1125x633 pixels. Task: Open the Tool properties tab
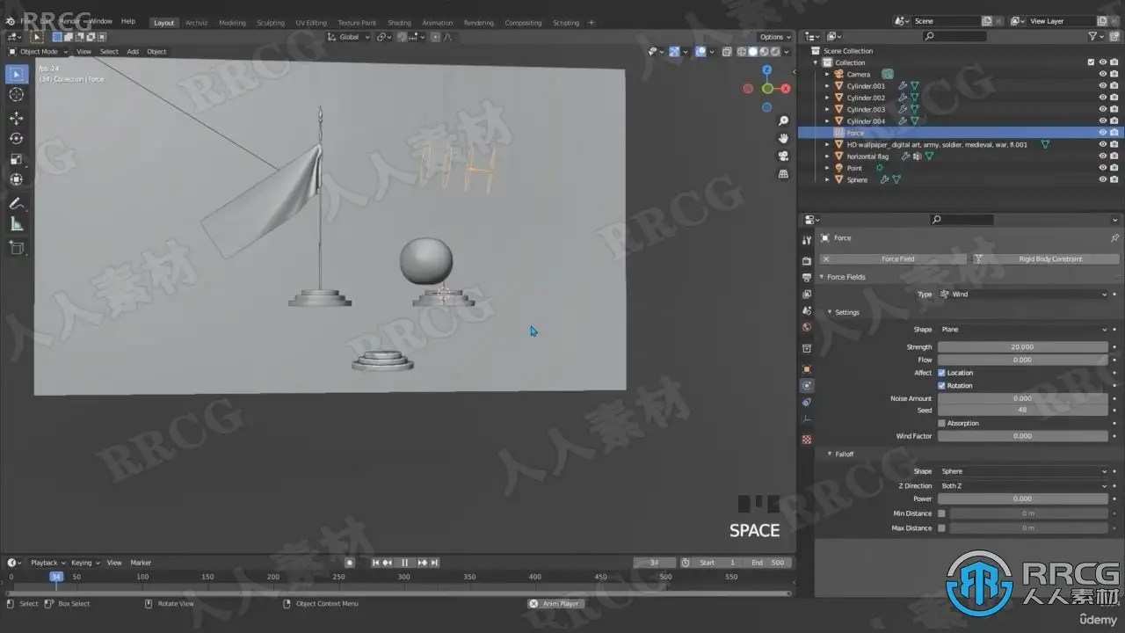pos(807,240)
